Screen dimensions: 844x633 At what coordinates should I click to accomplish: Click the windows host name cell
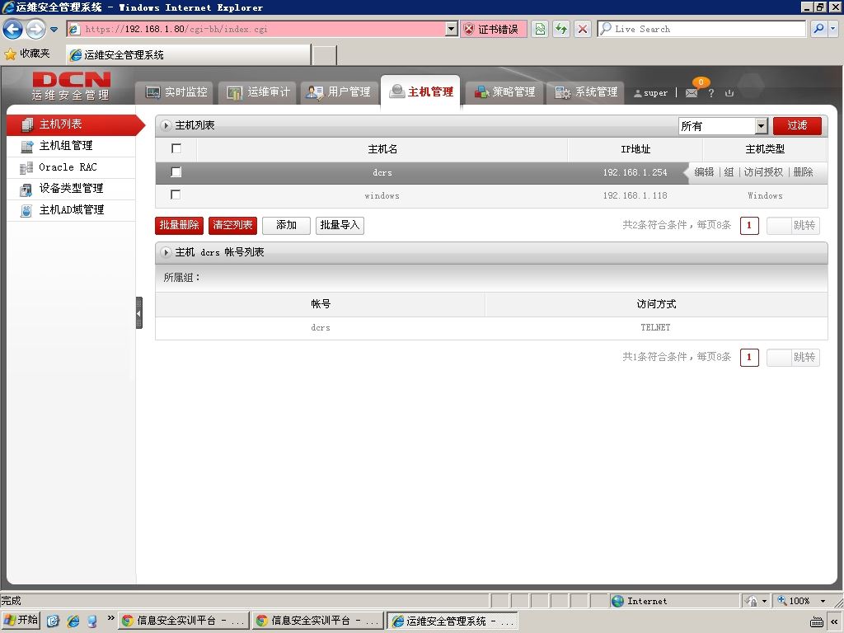382,196
